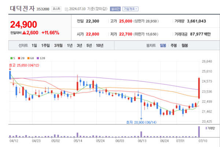Click the 코스피 market label
The height and width of the screenshot is (147, 220).
tap(56, 9)
